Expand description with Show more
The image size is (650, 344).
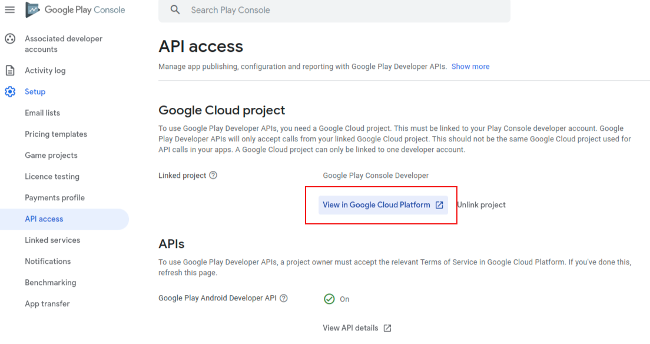470,67
